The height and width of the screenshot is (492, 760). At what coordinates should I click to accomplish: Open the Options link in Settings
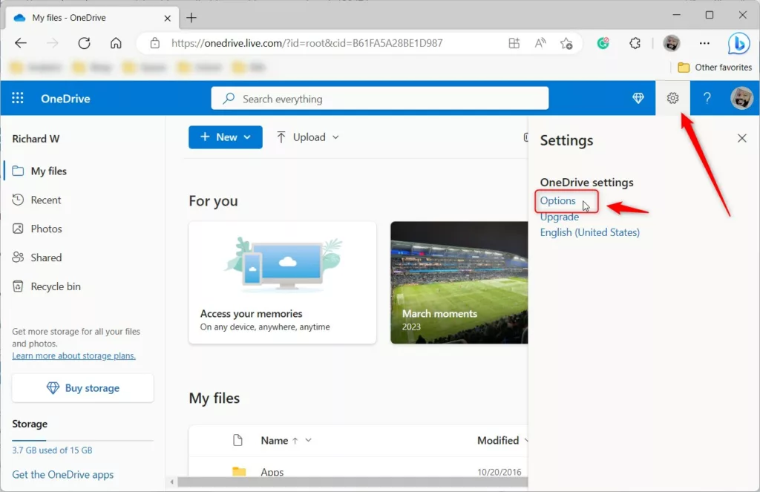(x=557, y=200)
